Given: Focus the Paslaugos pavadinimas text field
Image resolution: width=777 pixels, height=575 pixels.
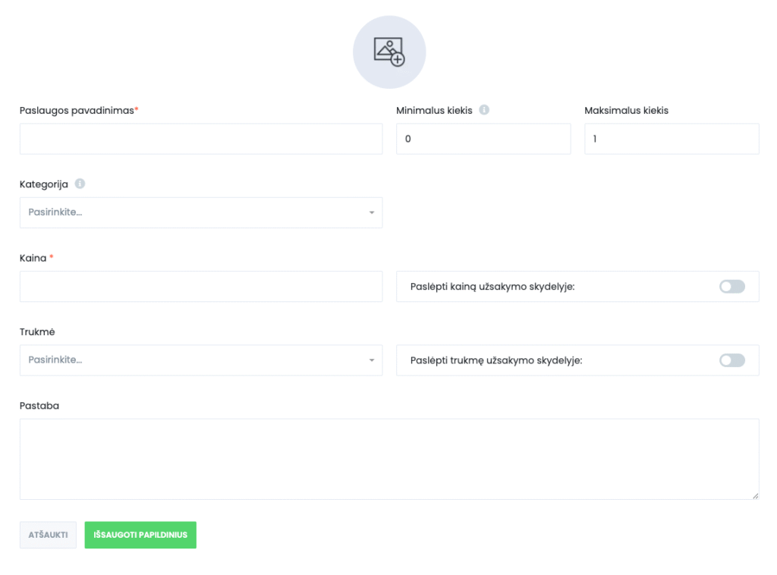Looking at the screenshot, I should pos(200,140).
